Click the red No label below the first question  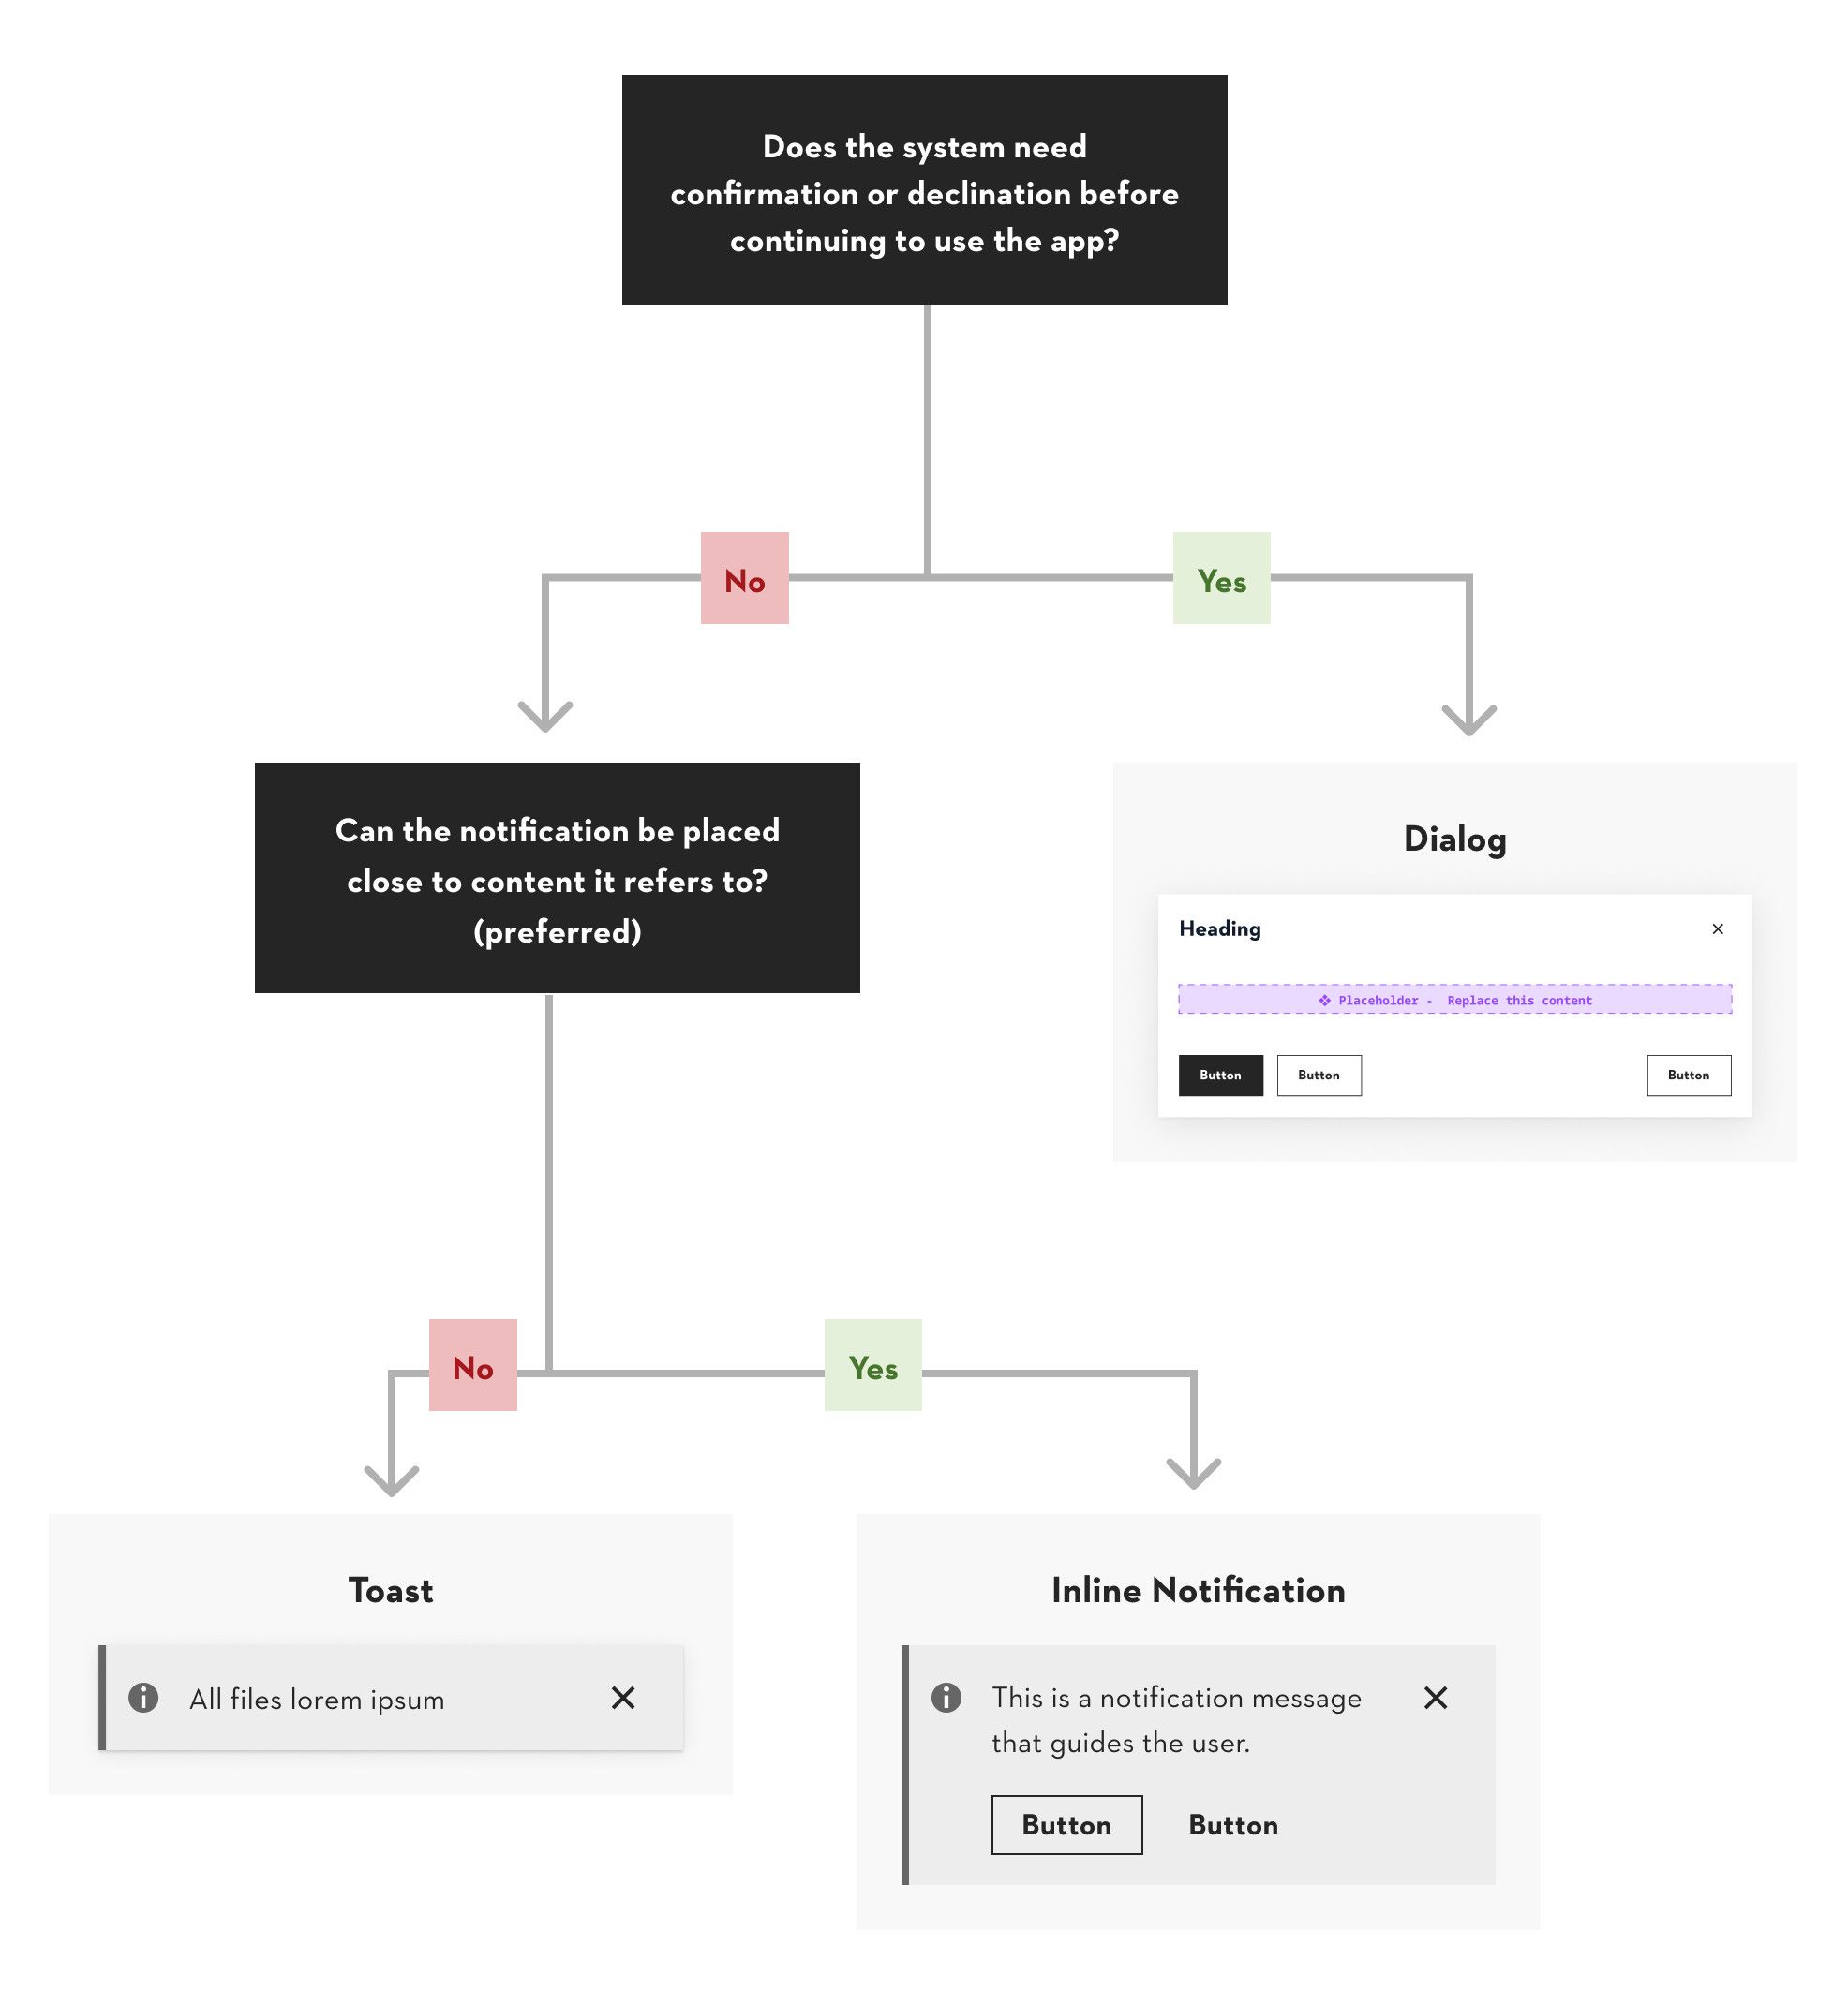pos(745,579)
